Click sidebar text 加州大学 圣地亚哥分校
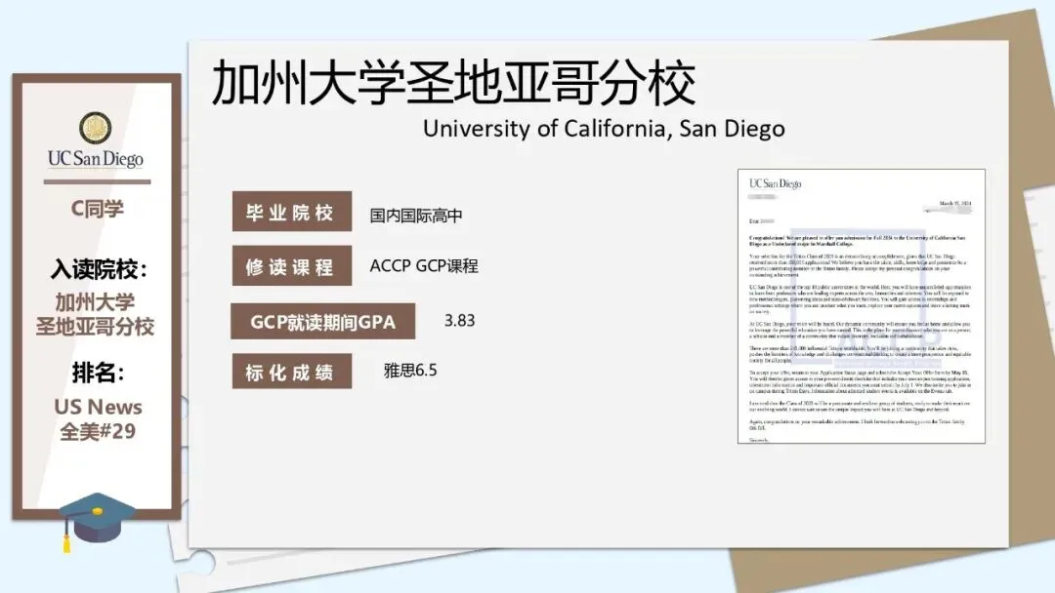1055x593 pixels. (95, 314)
